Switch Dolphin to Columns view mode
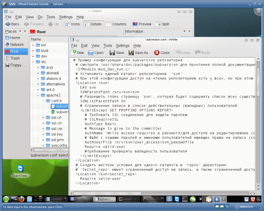Image resolution: width=264 pixels, height=211 pixels. tap(116, 24)
